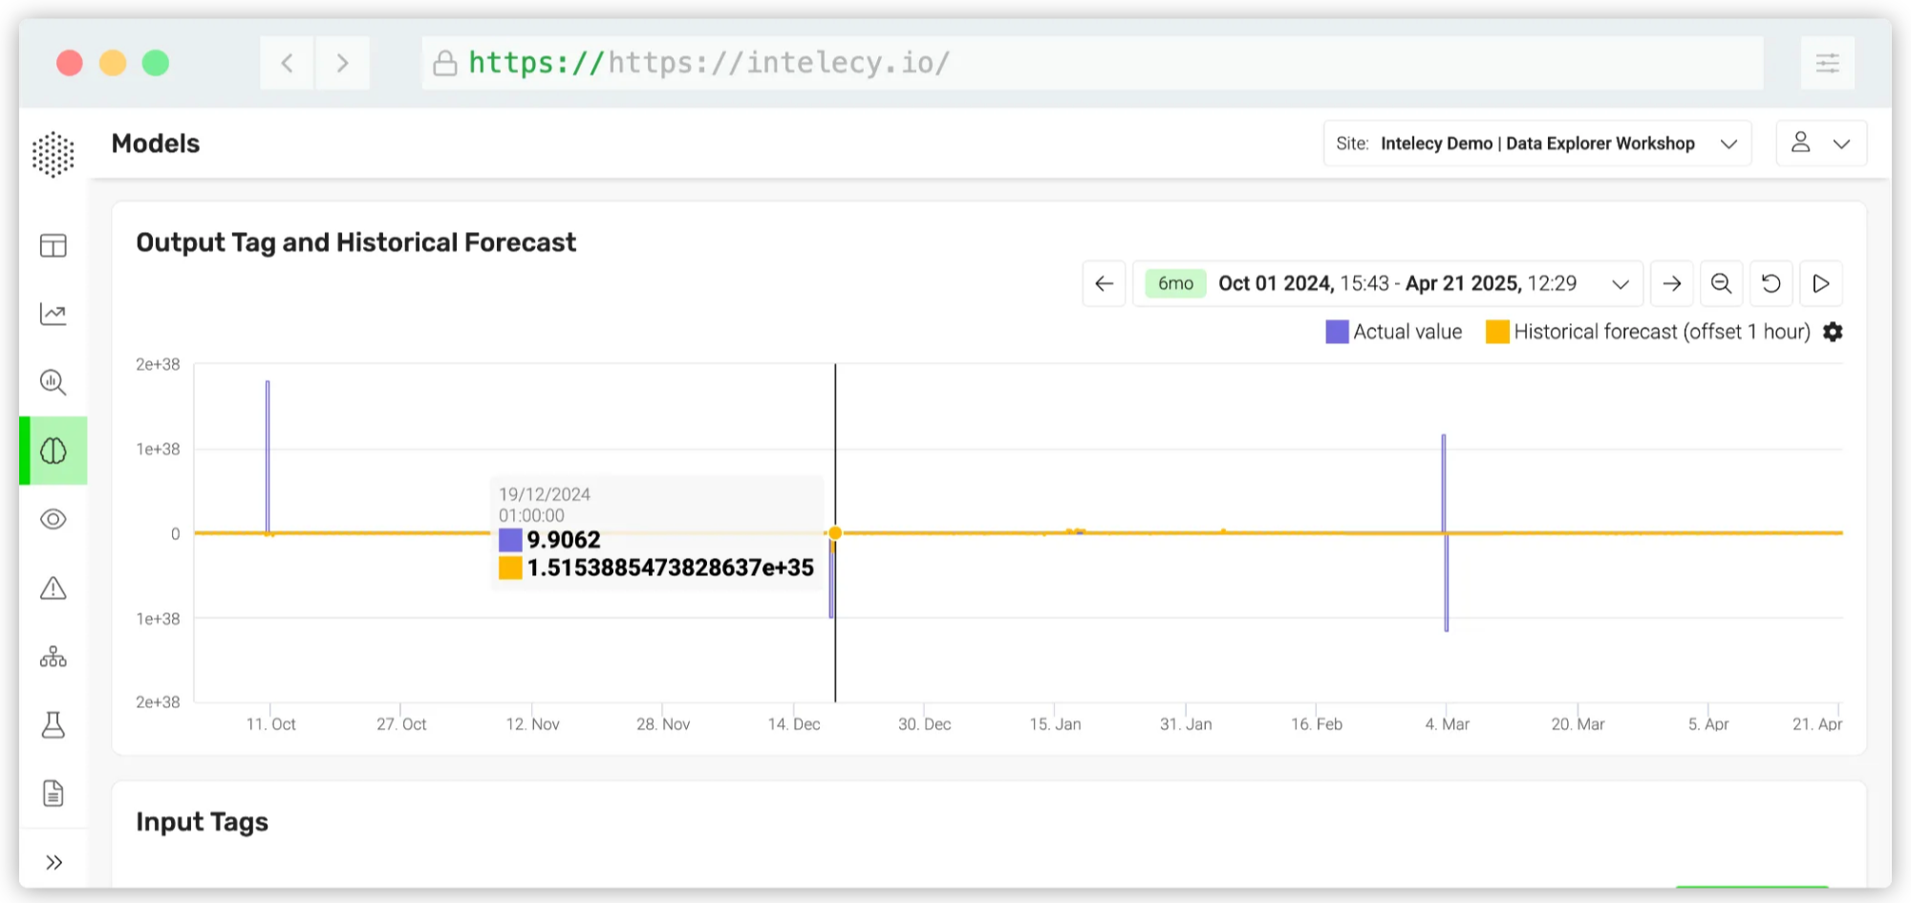1911x903 pixels.
Task: Click the zoom out magnifier button
Action: click(x=1721, y=284)
